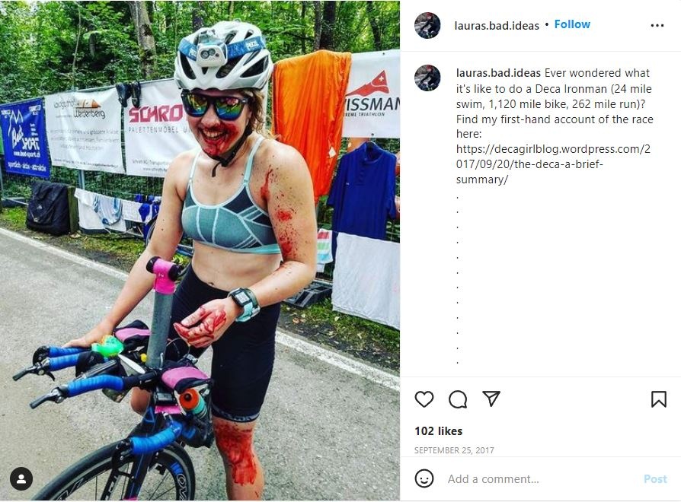Submit comment with Post button
The width and height of the screenshot is (681, 502).
click(655, 478)
